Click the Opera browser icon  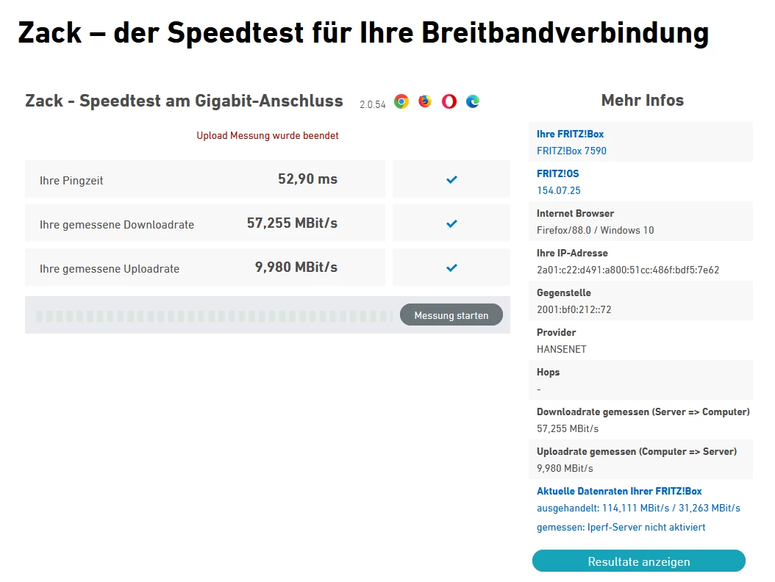(449, 102)
